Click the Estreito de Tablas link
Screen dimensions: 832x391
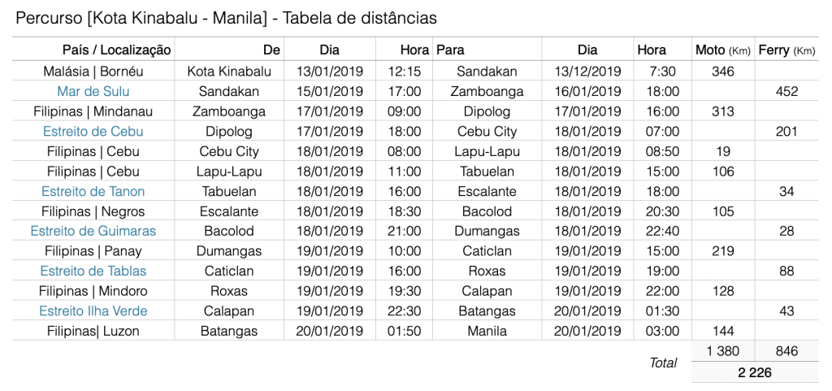93,271
